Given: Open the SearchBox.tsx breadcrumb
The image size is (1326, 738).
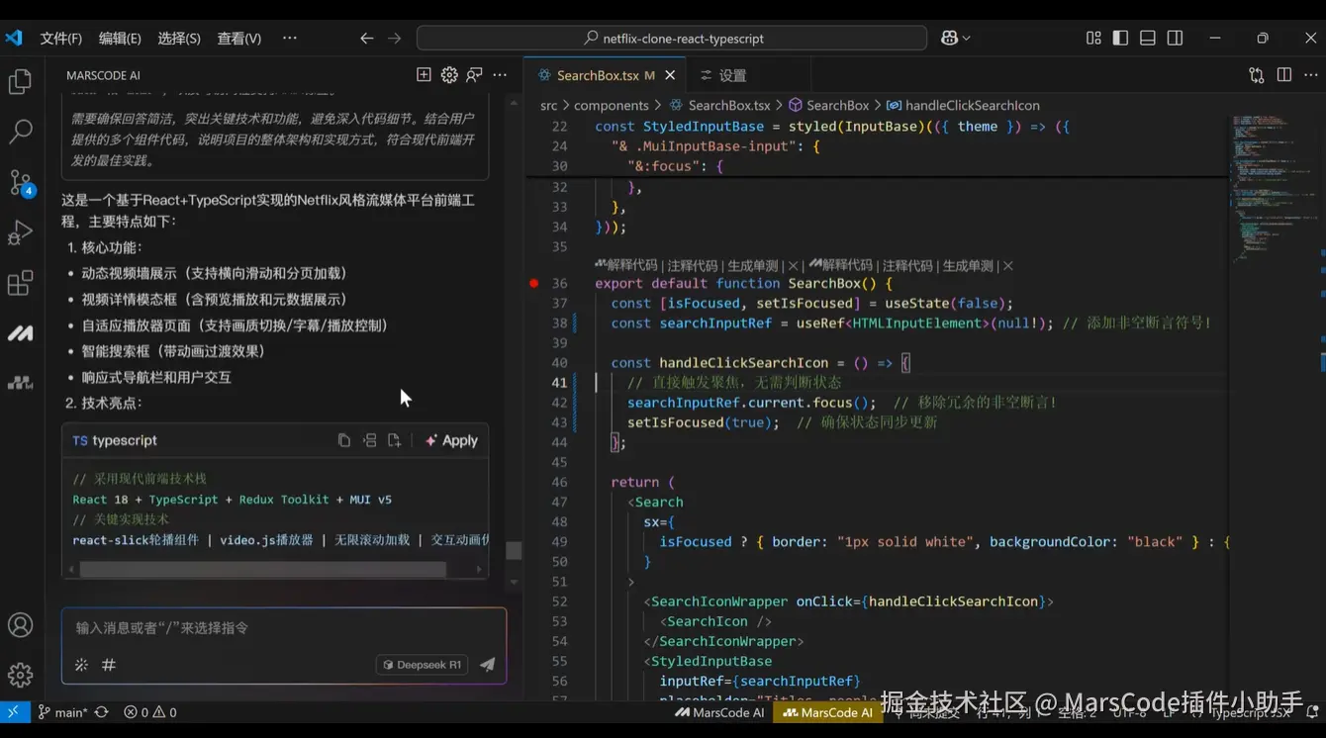Looking at the screenshot, I should 720,106.
